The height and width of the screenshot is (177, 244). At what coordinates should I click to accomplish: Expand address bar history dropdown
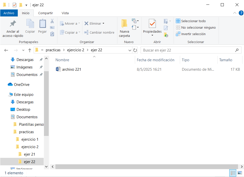click(130, 50)
